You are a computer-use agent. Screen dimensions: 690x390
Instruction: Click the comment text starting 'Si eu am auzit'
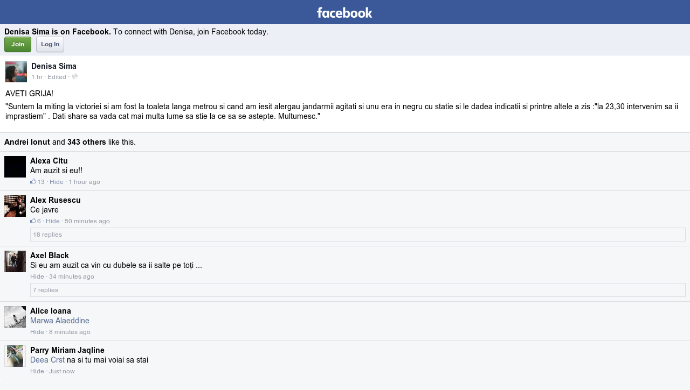[116, 265]
